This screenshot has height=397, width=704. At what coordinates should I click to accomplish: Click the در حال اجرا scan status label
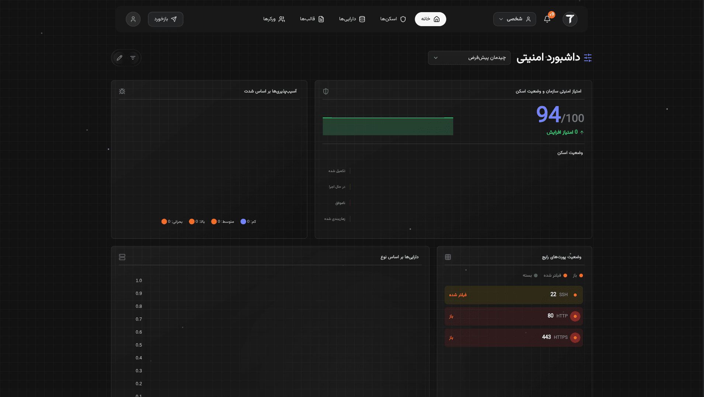pyautogui.click(x=337, y=187)
